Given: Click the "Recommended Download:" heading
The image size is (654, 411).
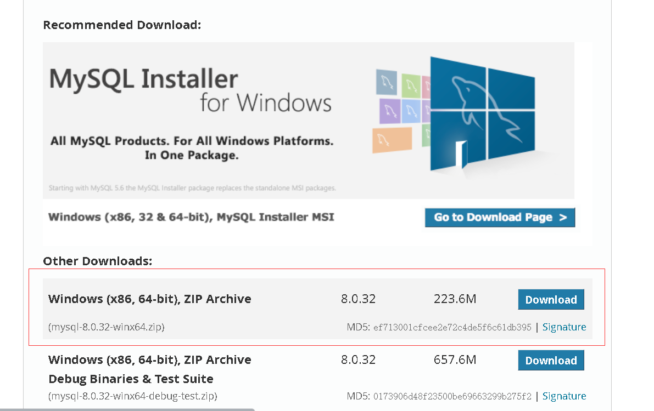Looking at the screenshot, I should pos(122,25).
